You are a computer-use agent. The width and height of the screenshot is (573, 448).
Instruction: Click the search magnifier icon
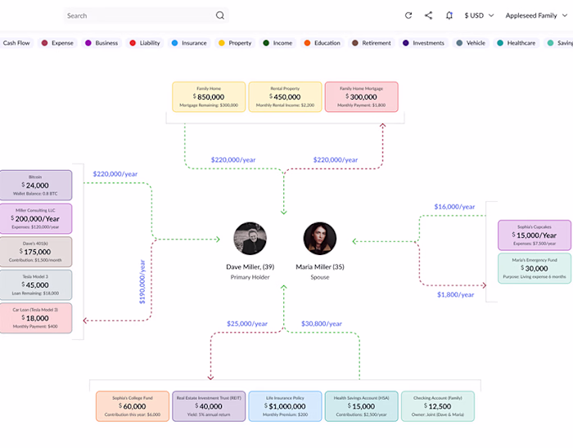click(x=220, y=16)
